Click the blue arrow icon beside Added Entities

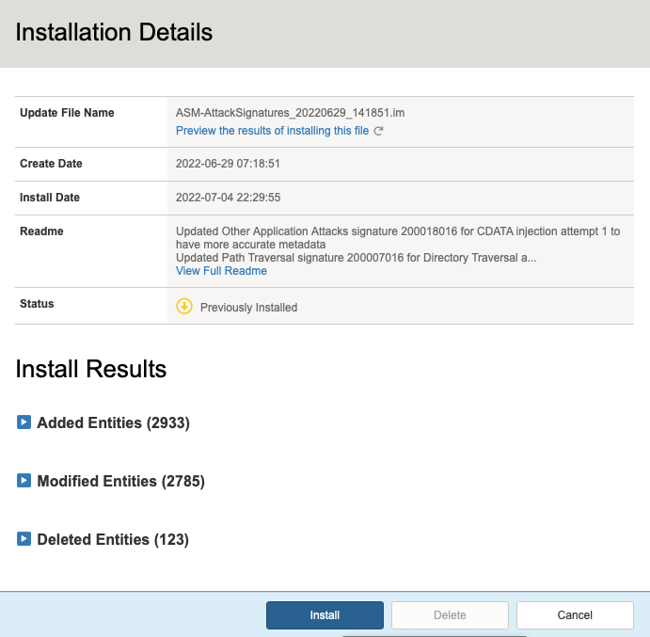tap(24, 422)
